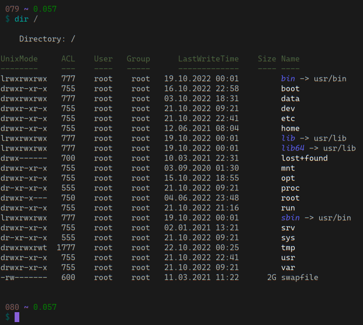Click the ACL 555 in the proc row

(x=68, y=188)
